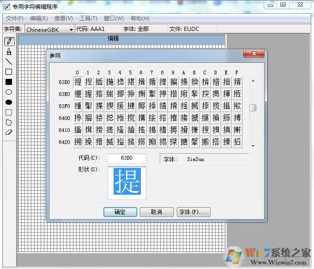This screenshot has width=314, height=269.
Task: Click the up arrow of character list scrollbar
Action: [x=253, y=81]
